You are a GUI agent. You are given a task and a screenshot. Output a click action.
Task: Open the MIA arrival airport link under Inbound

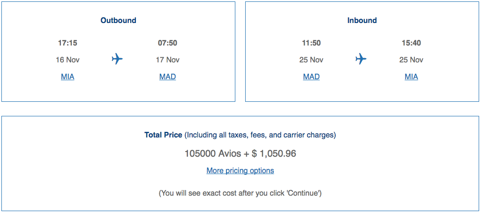click(411, 76)
